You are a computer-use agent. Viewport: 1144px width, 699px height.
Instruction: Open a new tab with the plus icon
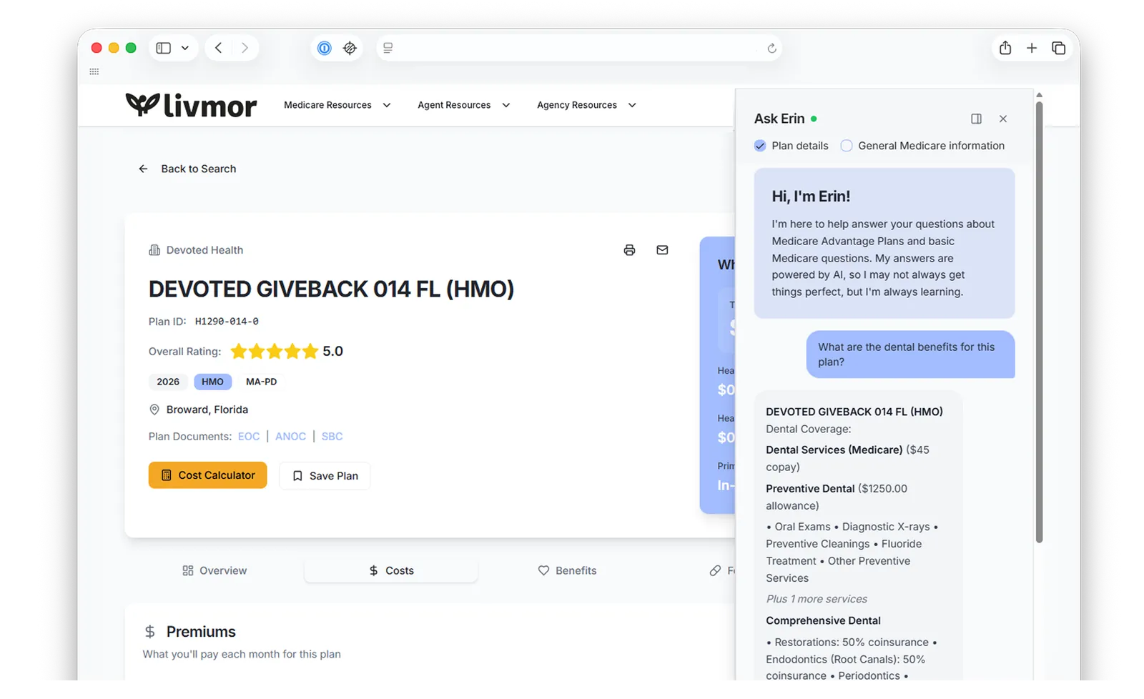[x=1032, y=48]
